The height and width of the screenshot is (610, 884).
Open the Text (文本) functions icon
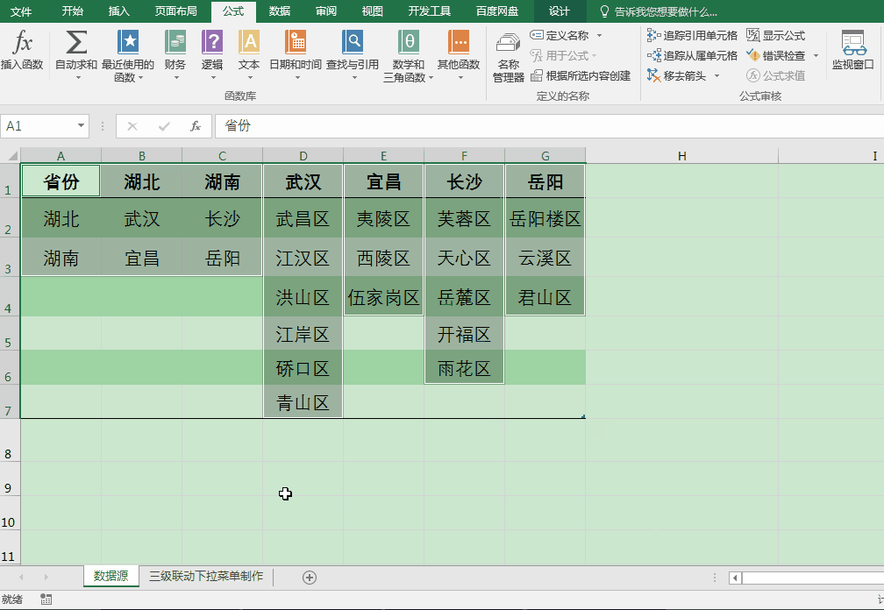click(249, 43)
